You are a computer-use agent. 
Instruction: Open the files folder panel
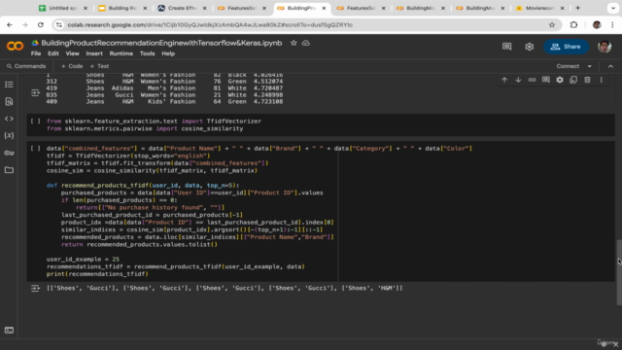9,170
